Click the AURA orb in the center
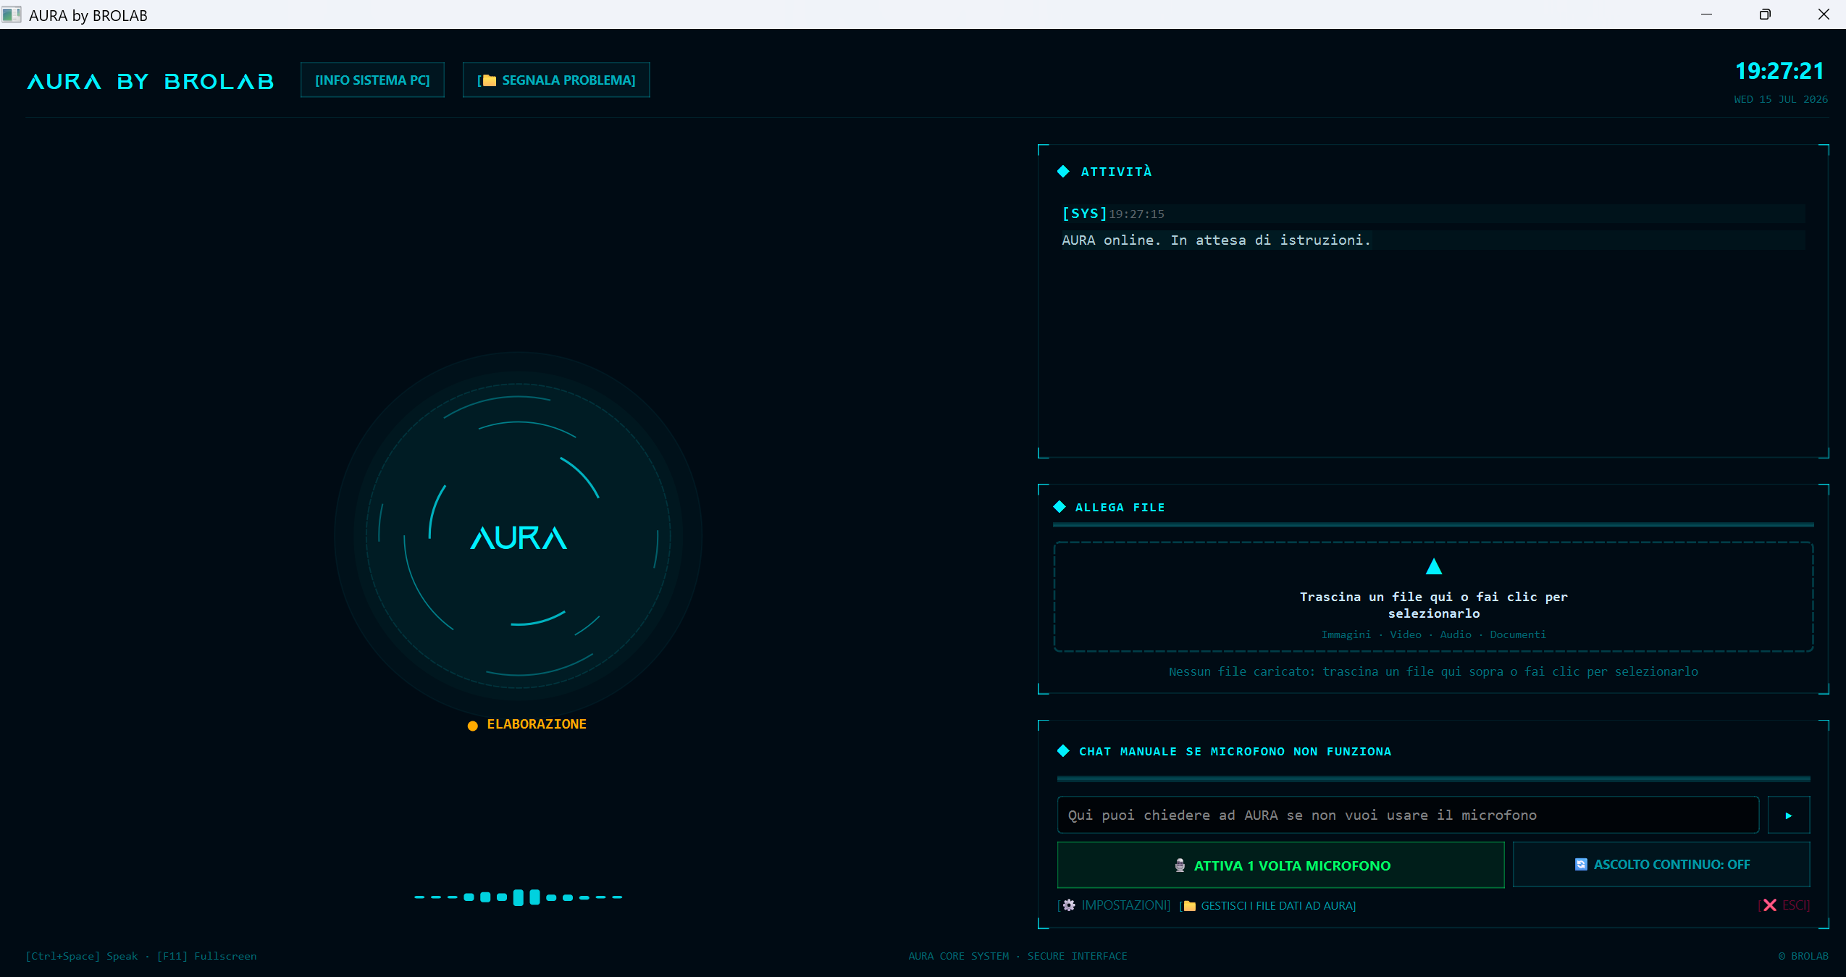The image size is (1846, 977). click(x=519, y=537)
